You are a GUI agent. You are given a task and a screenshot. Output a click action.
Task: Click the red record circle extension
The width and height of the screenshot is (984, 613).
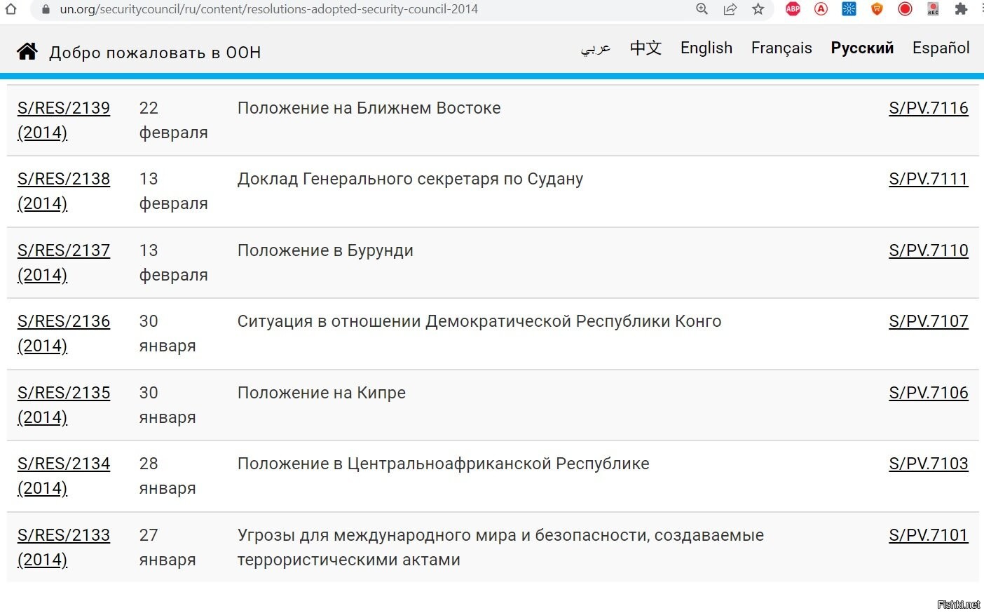pos(905,9)
